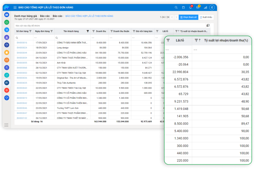Image resolution: width=262 pixels, height=177 pixels.
Task: Open the red settings gear sidebar icon
Action: 7,90
